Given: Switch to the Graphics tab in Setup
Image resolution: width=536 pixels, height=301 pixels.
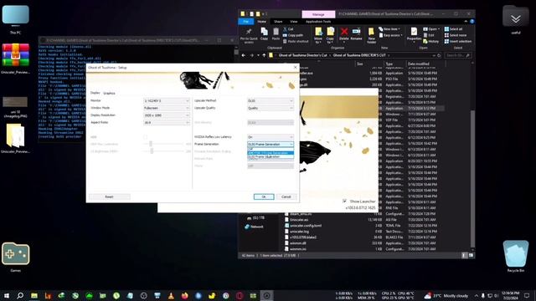Looking at the screenshot, I should click(109, 93).
